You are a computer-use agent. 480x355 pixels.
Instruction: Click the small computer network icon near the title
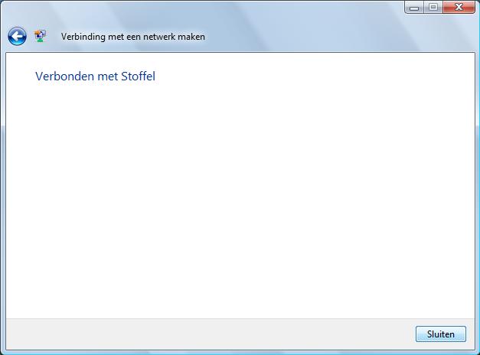click(x=40, y=36)
